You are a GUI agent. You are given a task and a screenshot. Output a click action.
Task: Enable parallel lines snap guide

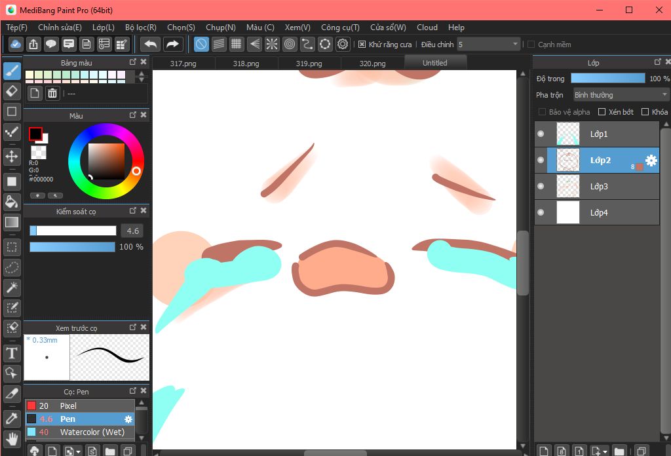pos(219,44)
